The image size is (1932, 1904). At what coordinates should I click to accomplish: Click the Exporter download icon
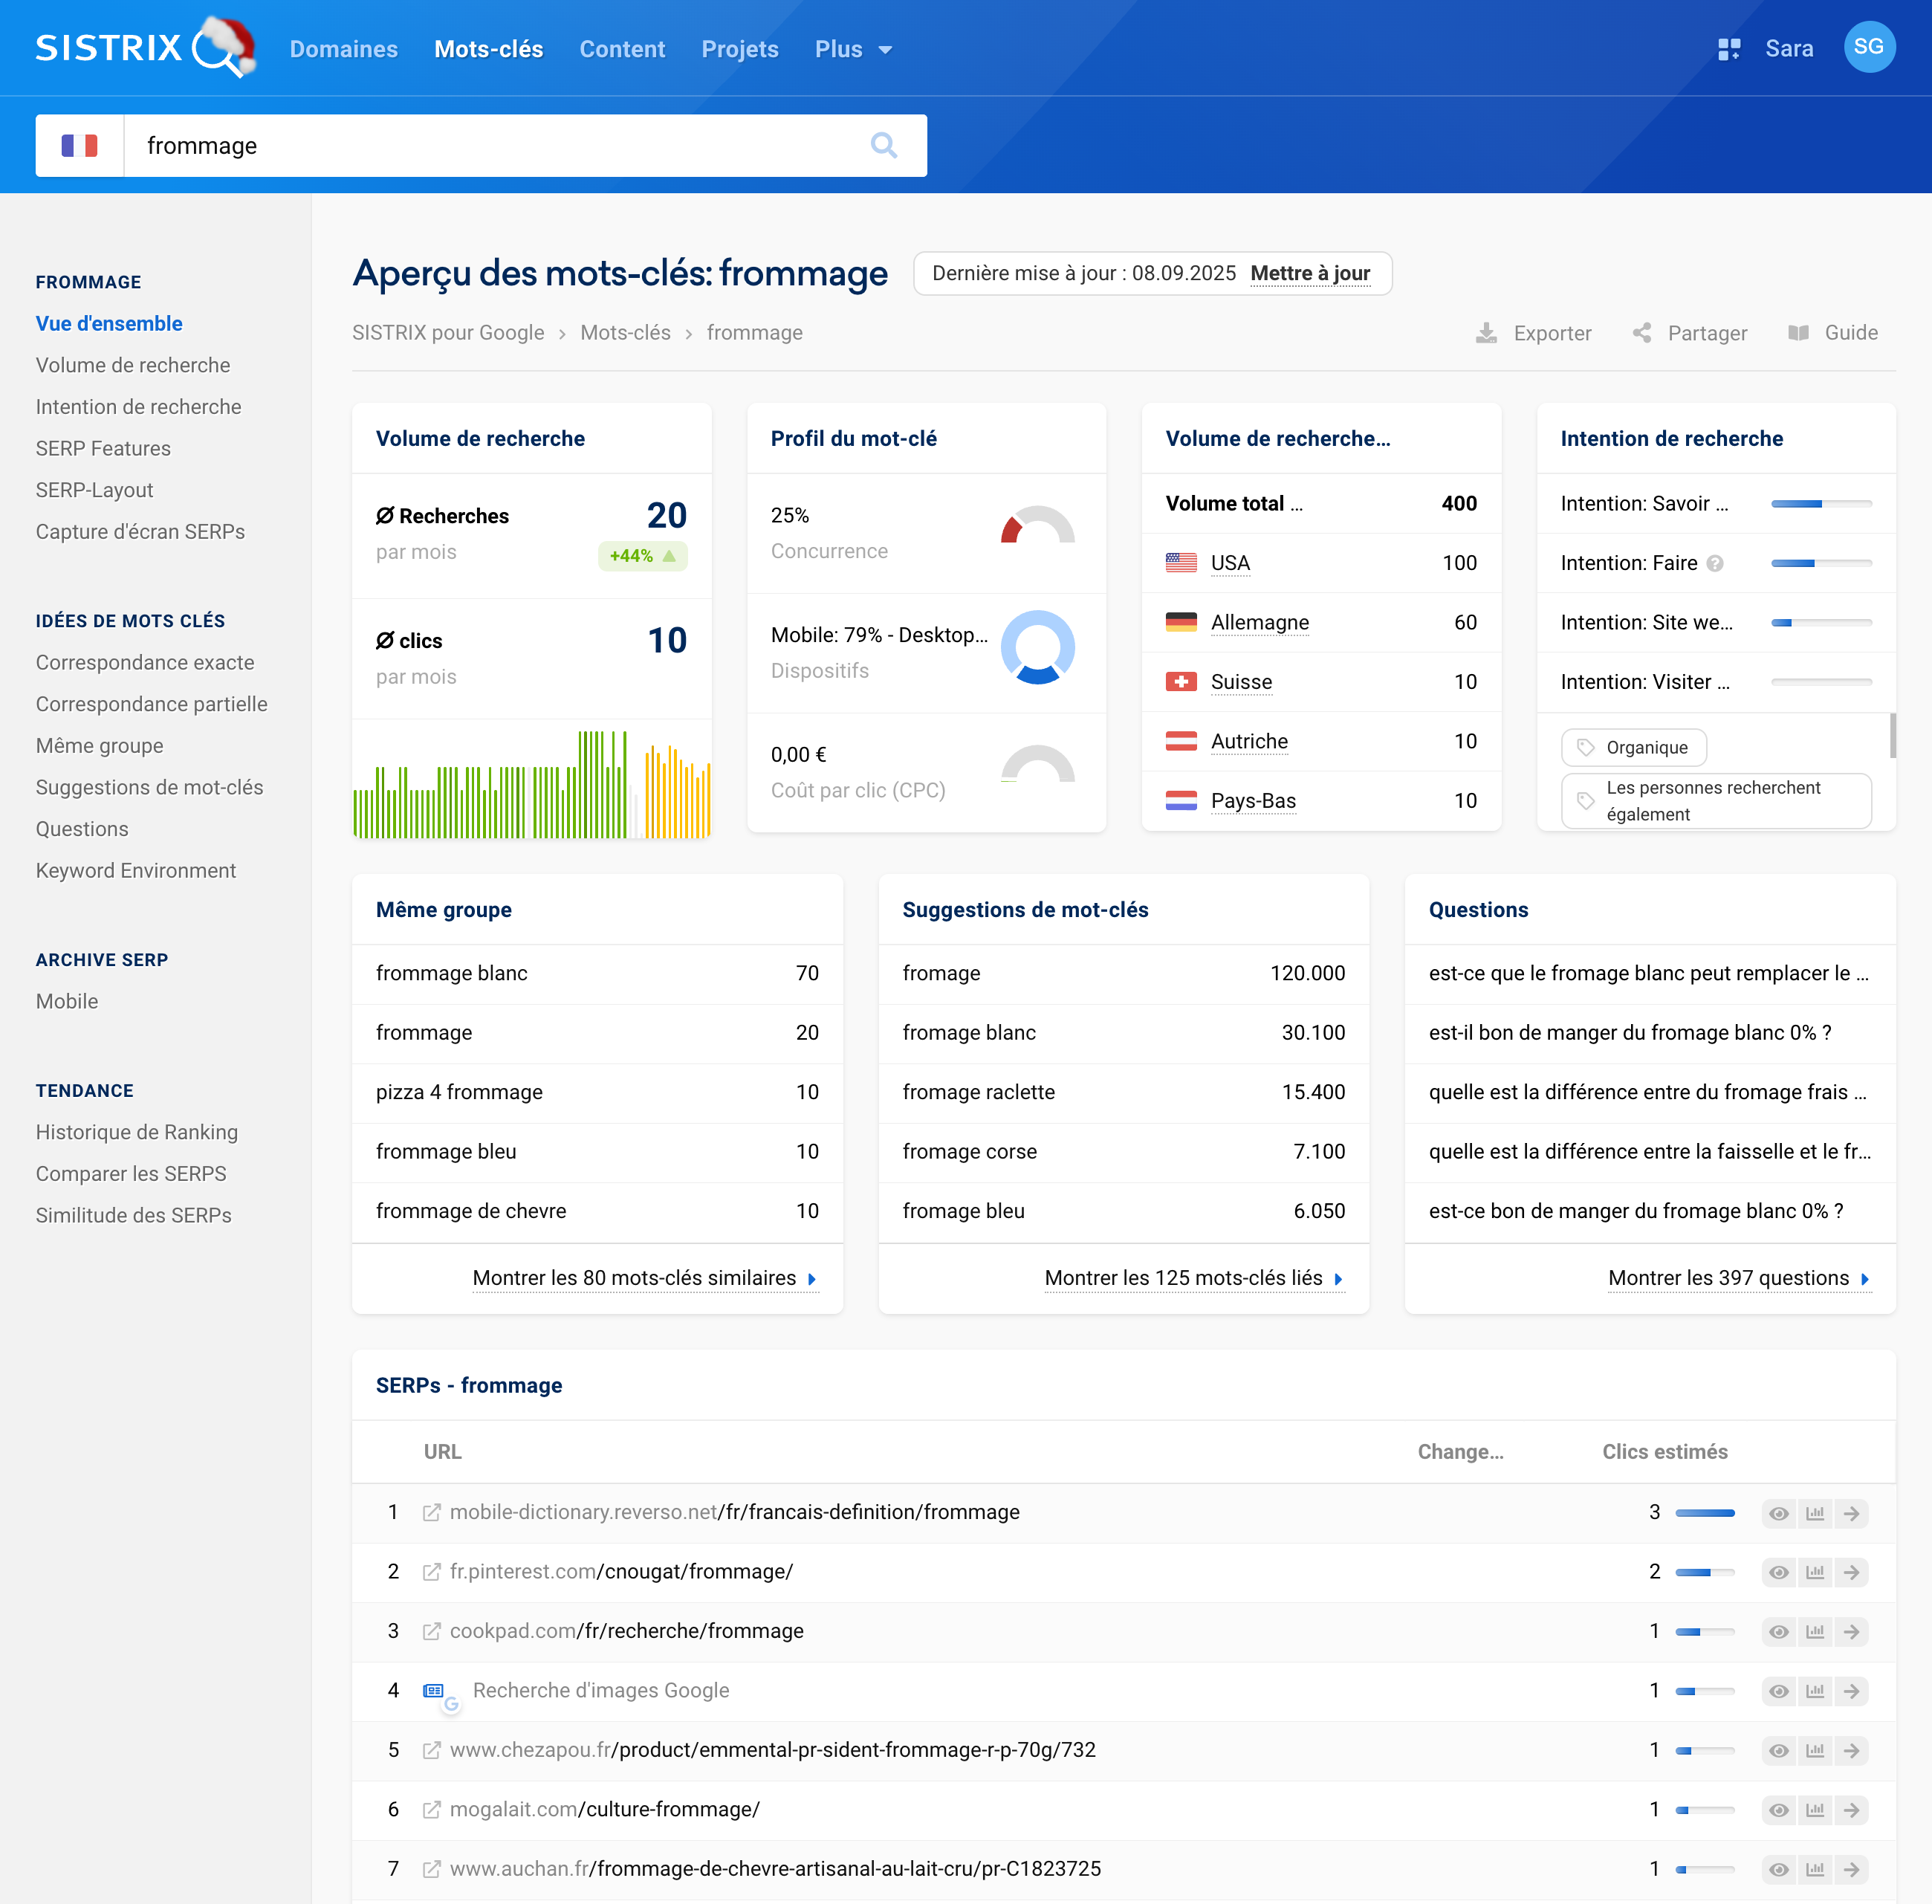[x=1487, y=333]
